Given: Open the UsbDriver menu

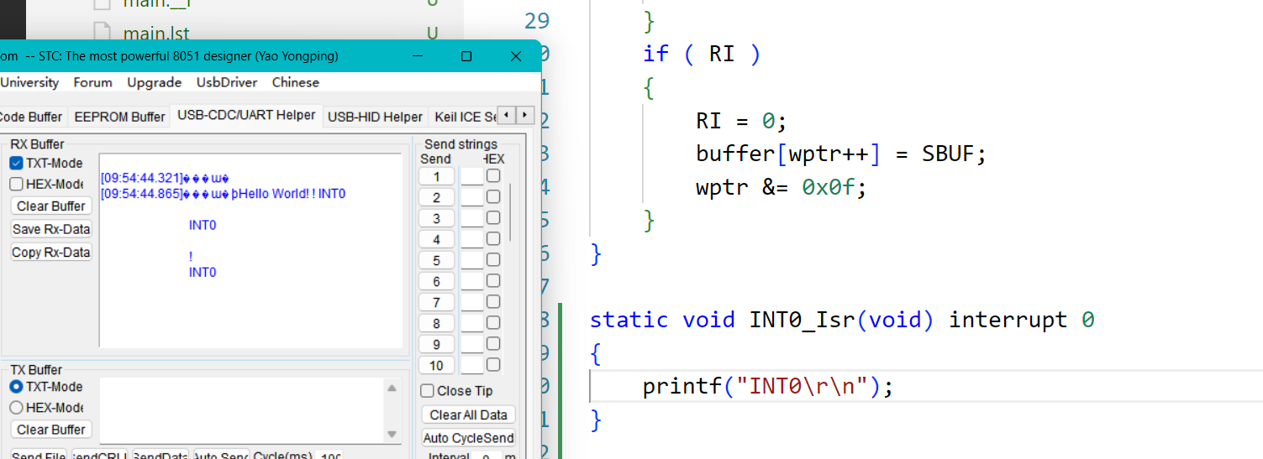Looking at the screenshot, I should [x=227, y=82].
